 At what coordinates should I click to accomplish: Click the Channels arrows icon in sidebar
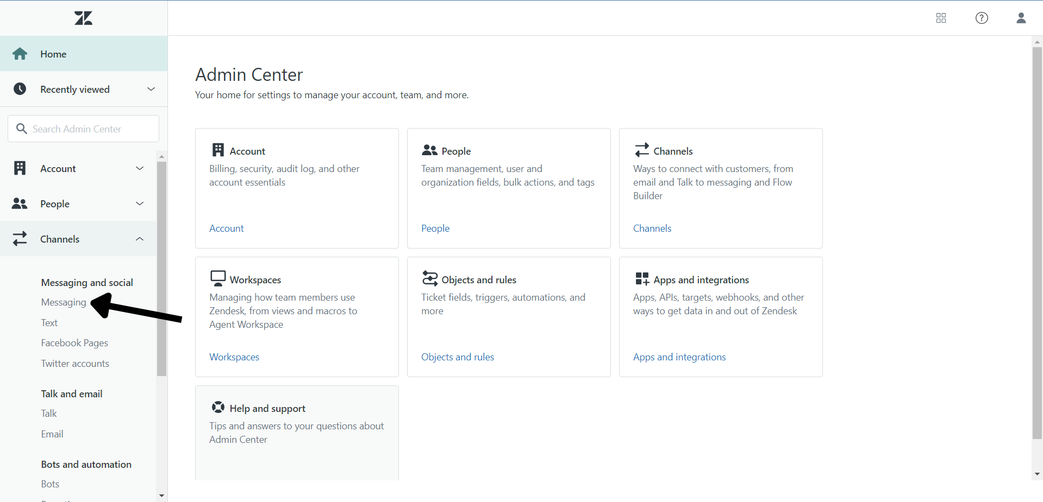click(20, 239)
